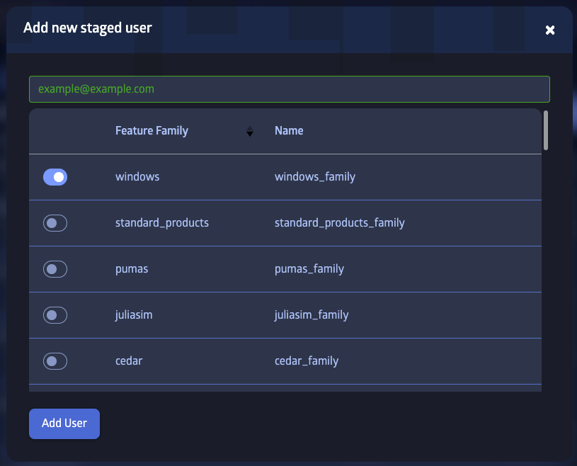Image resolution: width=577 pixels, height=466 pixels.
Task: Click the Add User button
Action: [64, 424]
